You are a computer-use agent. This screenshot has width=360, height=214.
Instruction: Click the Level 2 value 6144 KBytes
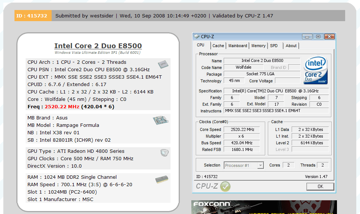[310, 143]
